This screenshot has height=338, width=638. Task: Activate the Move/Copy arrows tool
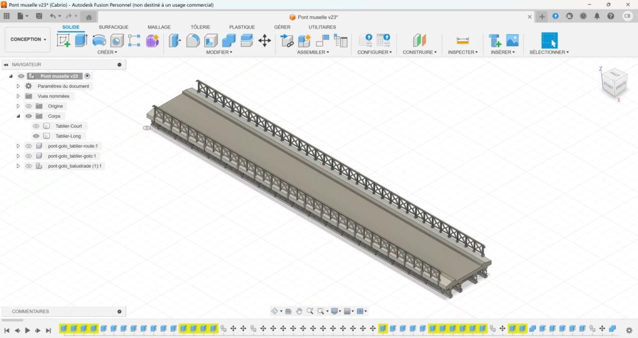[265, 41]
